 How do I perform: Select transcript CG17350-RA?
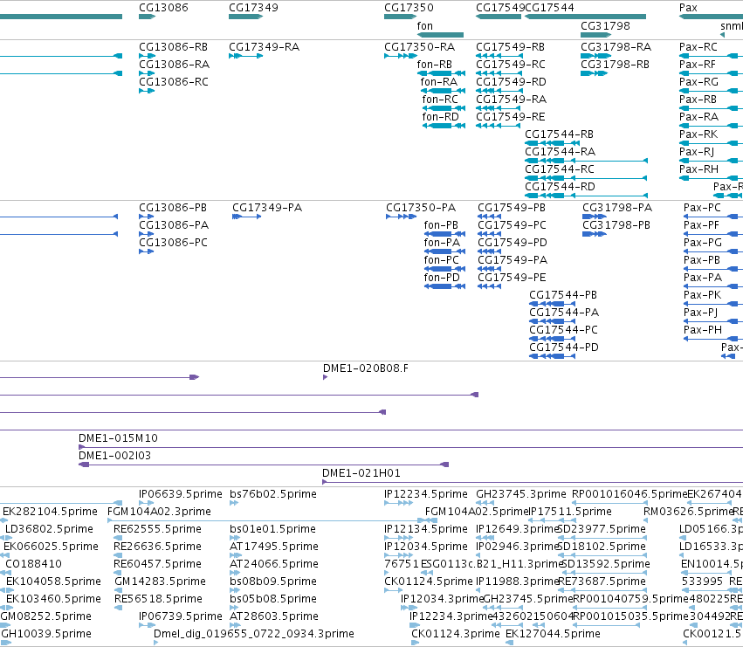click(419, 47)
